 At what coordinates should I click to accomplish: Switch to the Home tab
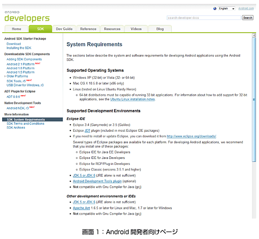point(16,29)
